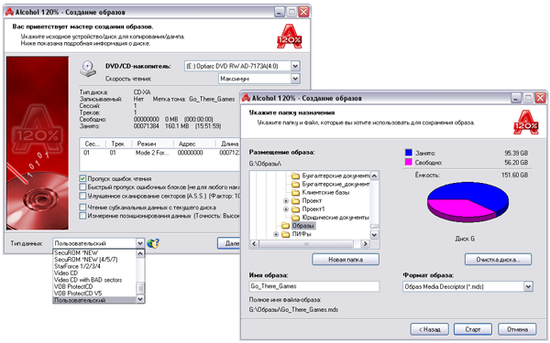
Task: Select StarForce 1/2/3/4 from the data type list
Action: [78, 266]
